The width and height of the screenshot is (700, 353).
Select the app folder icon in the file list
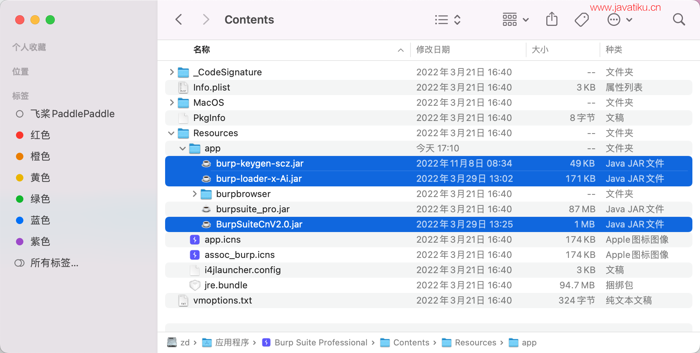click(x=195, y=148)
